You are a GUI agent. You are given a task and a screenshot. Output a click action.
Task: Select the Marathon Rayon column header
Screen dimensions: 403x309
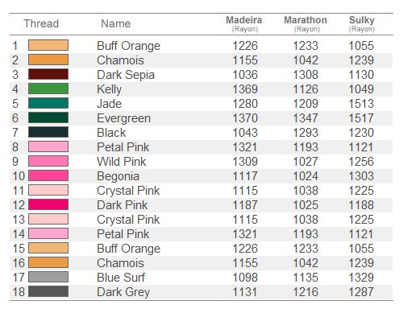tap(305, 23)
